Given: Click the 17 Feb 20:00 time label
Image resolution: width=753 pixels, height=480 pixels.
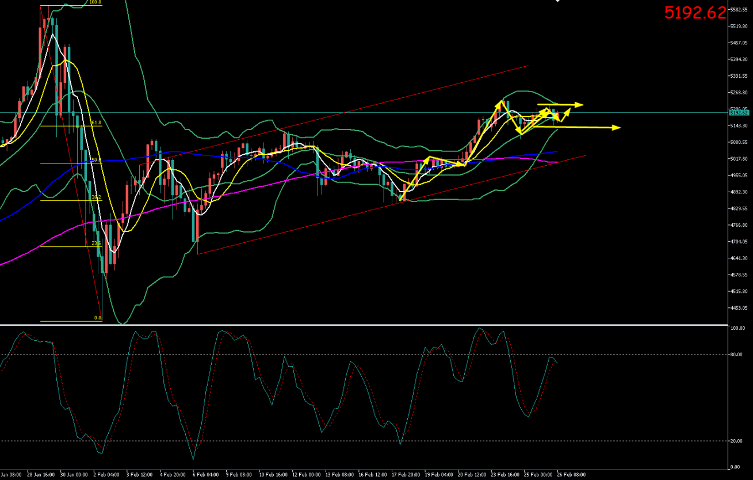Looking at the screenshot, I should pyautogui.click(x=406, y=475).
